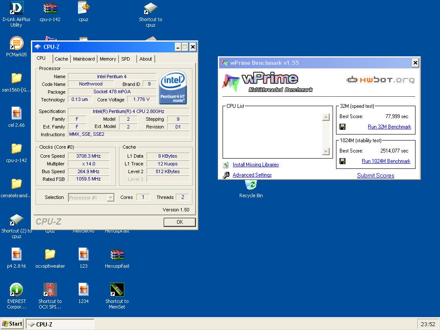The image size is (440, 330).
Task: Open the cenatekramd folder
Action: coord(16,184)
